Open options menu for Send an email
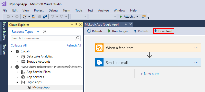This screenshot has width=205, height=92. tap(196, 63)
